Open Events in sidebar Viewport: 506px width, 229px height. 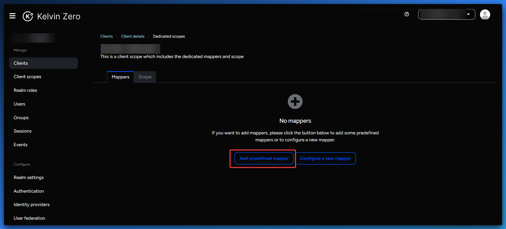click(21, 145)
